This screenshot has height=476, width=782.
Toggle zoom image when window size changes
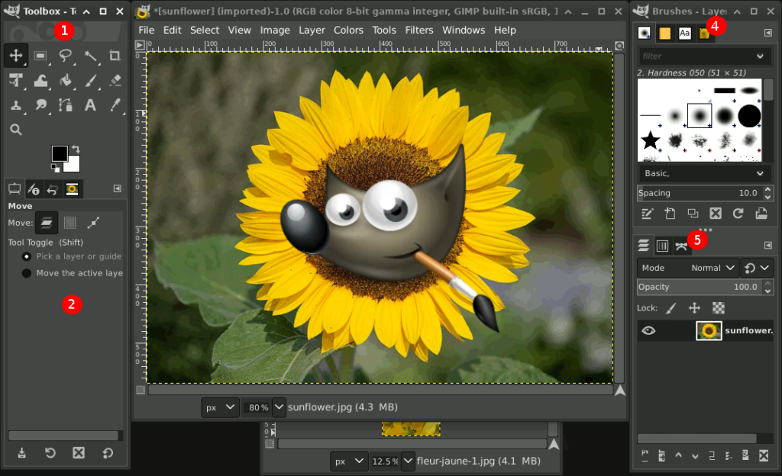pyautogui.click(x=619, y=46)
